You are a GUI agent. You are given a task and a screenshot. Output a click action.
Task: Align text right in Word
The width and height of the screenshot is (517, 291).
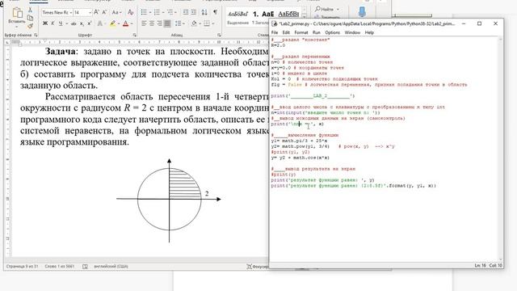click(160, 23)
